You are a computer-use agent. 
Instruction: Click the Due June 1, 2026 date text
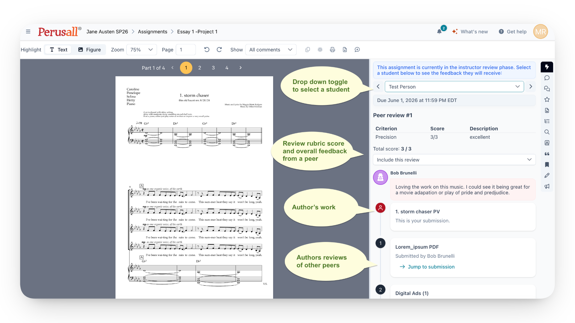click(417, 100)
